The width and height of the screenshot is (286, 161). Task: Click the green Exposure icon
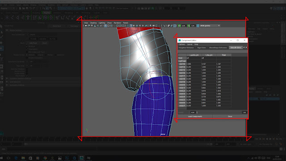pyautogui.click(x=179, y=26)
